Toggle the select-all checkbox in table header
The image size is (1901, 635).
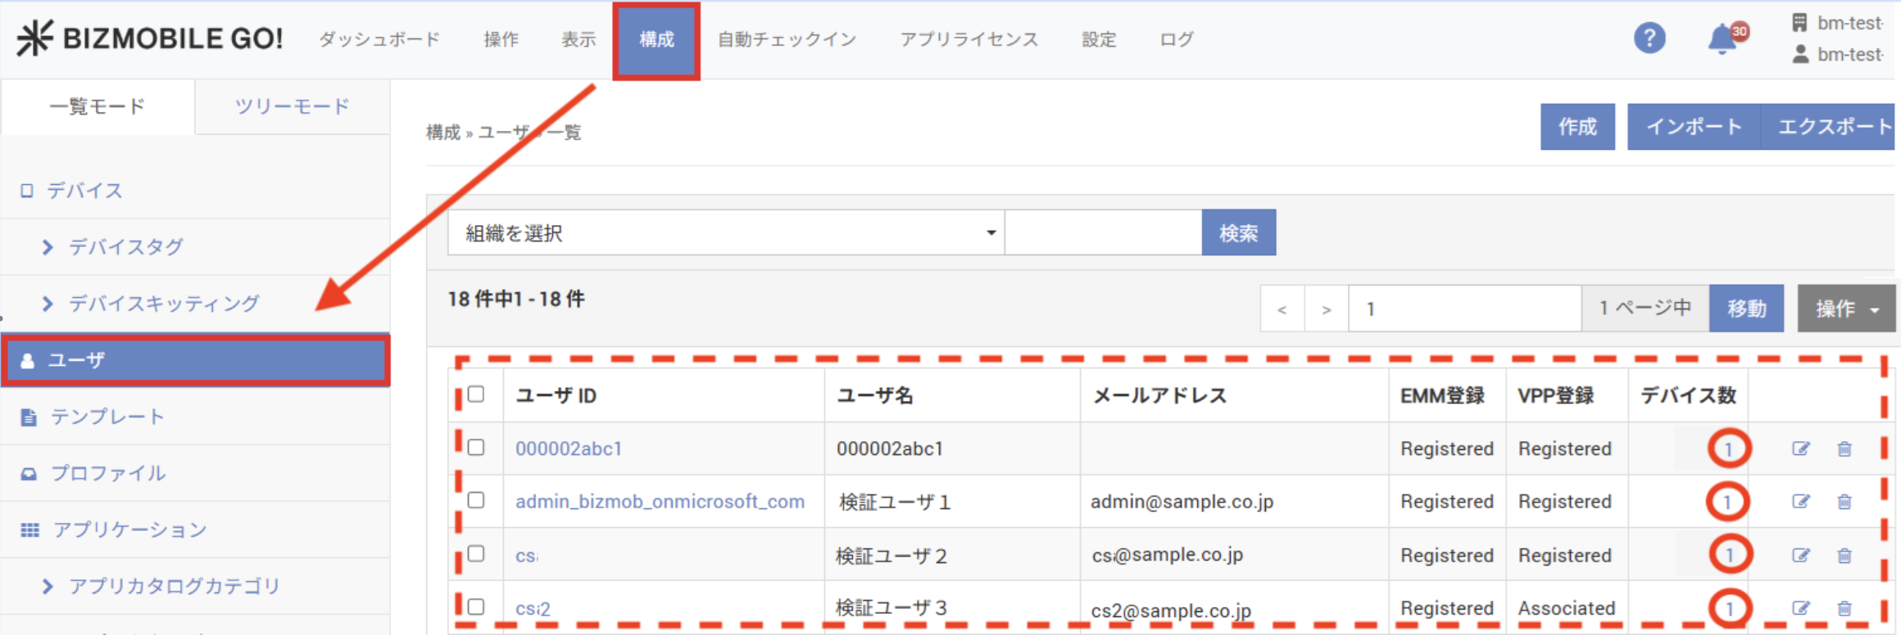(x=476, y=394)
